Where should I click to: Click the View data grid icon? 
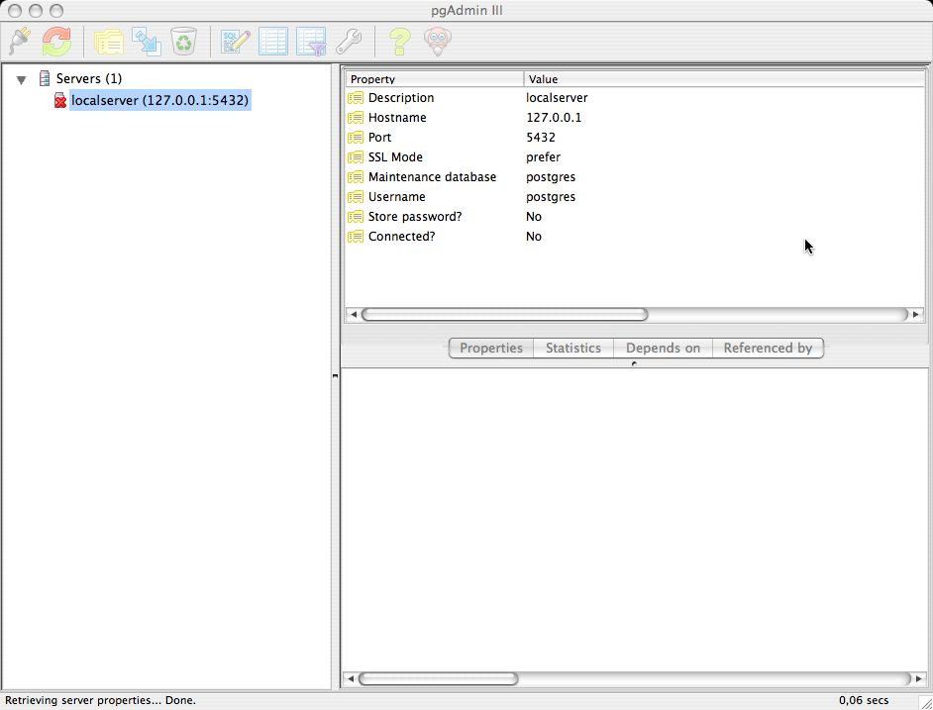click(x=273, y=42)
